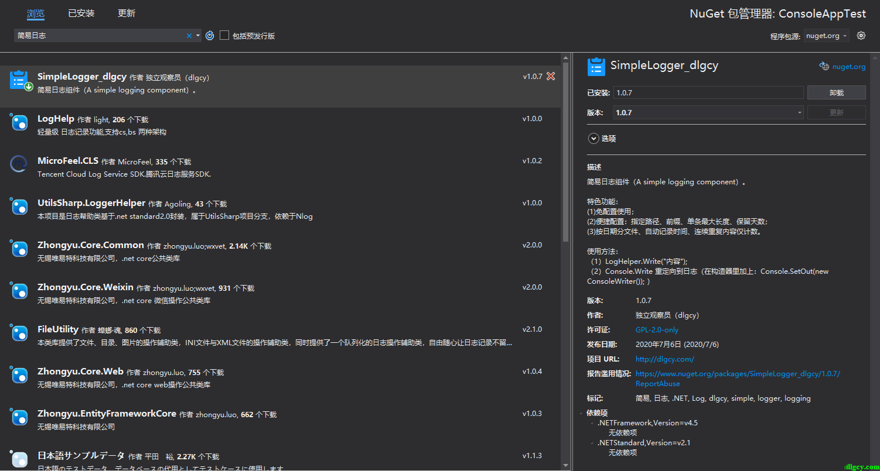Click the UtilsSharp.LoggerHelper package title
Screen dimensions: 880x471
pos(91,203)
